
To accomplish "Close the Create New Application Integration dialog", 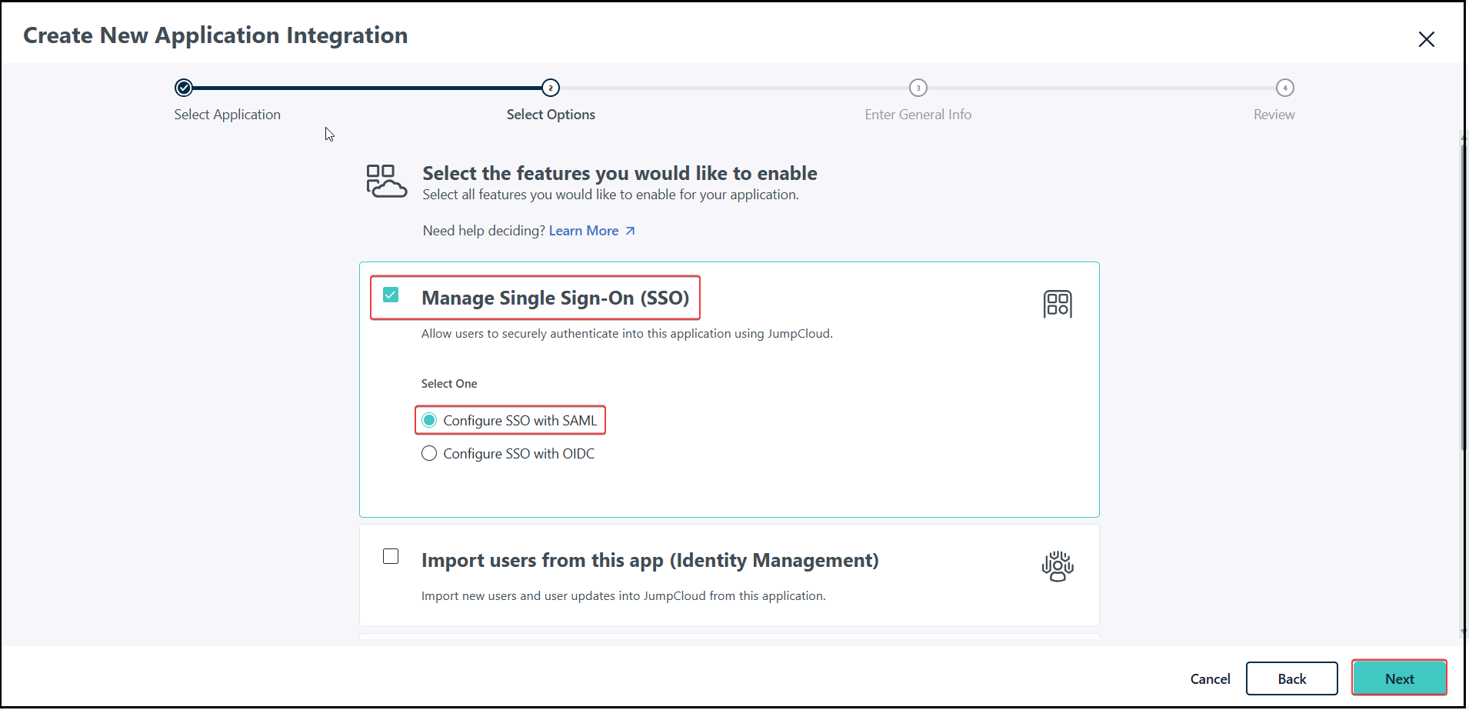I will (x=1426, y=39).
